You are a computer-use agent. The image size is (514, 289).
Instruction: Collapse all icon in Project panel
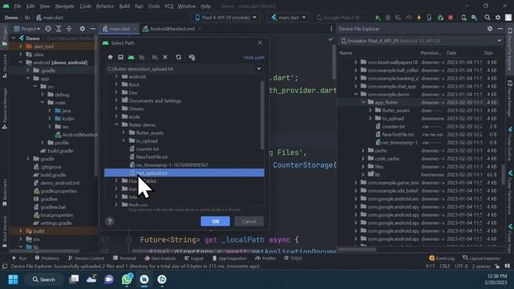click(69, 29)
